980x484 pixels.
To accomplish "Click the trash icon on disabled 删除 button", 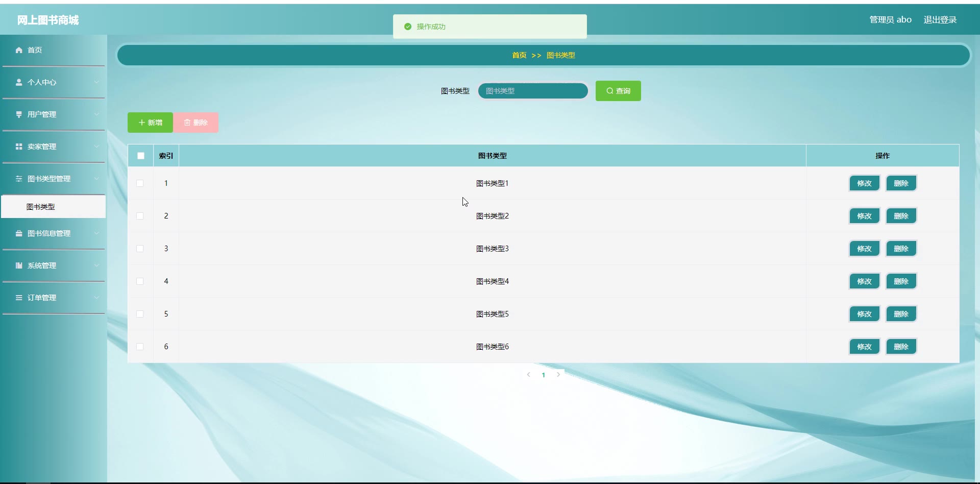I will [x=187, y=123].
